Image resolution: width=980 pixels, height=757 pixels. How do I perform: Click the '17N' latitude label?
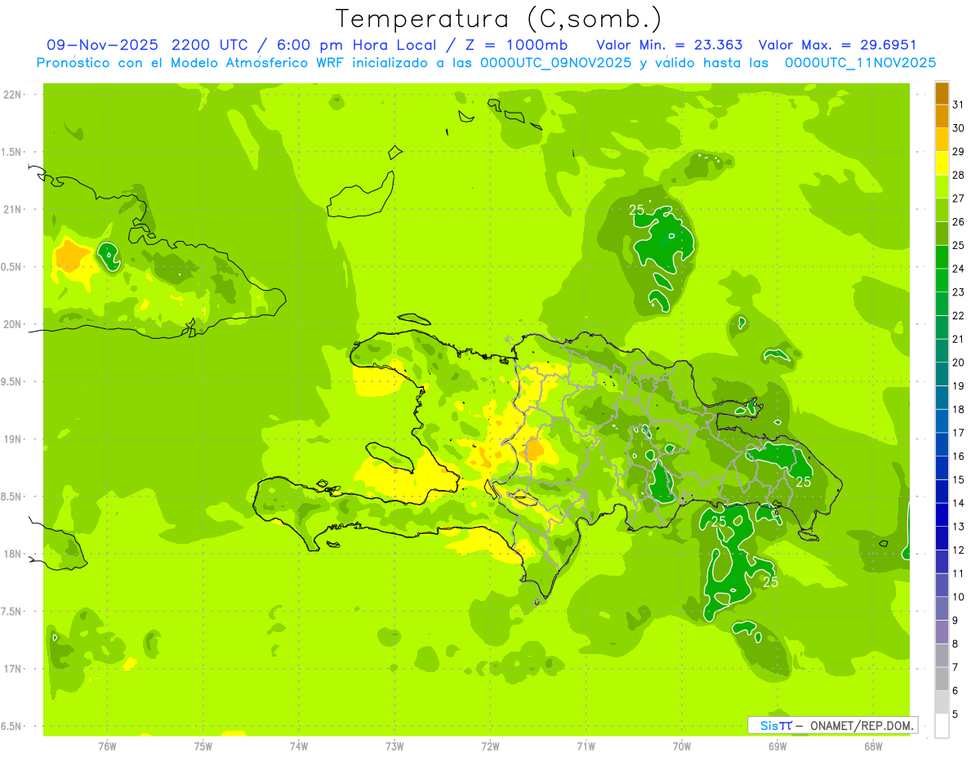point(13,669)
